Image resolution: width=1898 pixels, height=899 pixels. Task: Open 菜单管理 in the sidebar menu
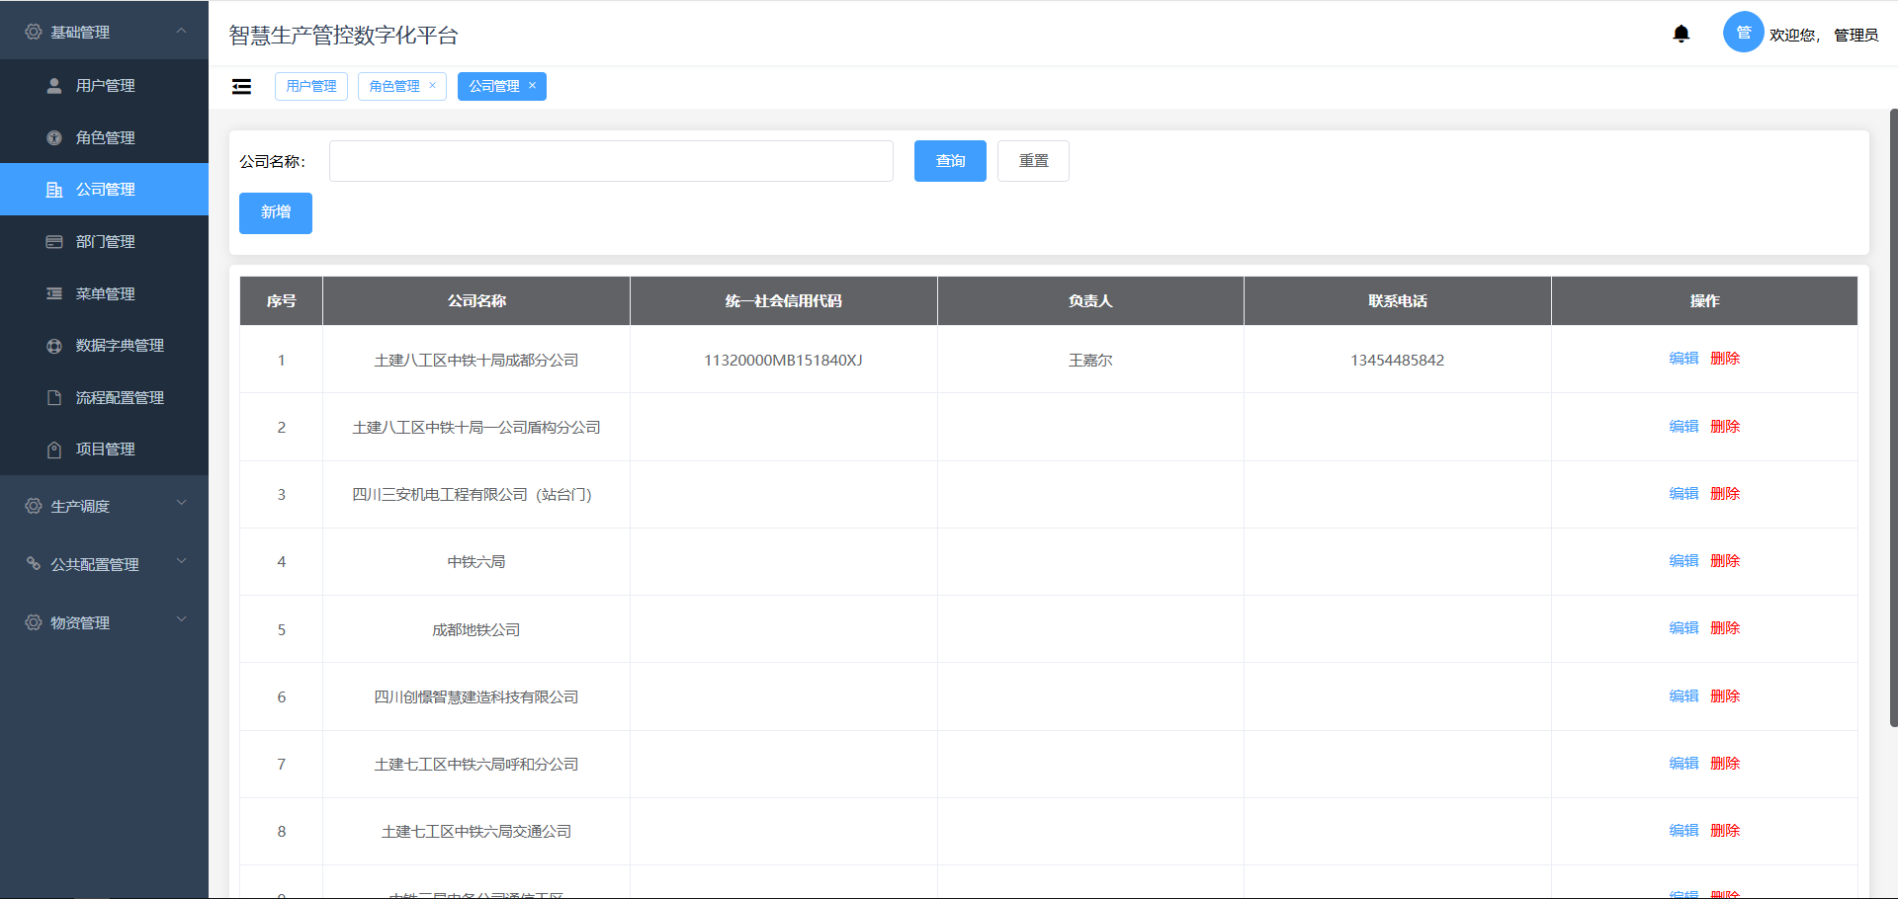104,293
